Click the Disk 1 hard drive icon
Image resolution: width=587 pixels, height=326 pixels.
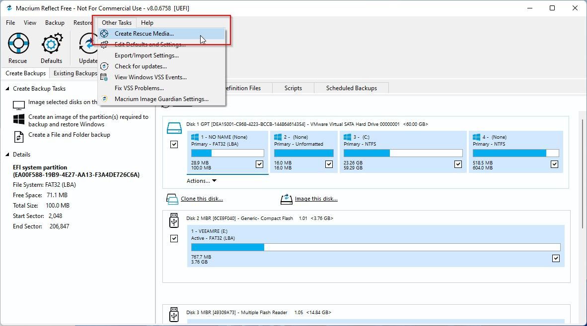(174, 128)
